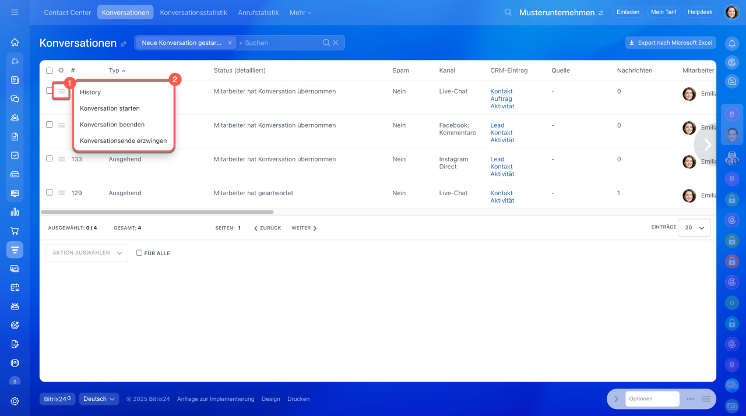The width and height of the screenshot is (746, 416).
Task: Click the magnifier icon in the filter search box
Action: point(327,43)
